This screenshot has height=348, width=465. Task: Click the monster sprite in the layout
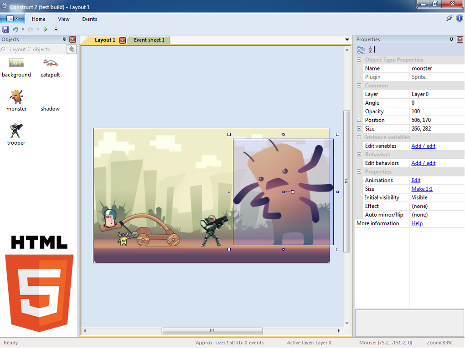pyautogui.click(x=283, y=192)
